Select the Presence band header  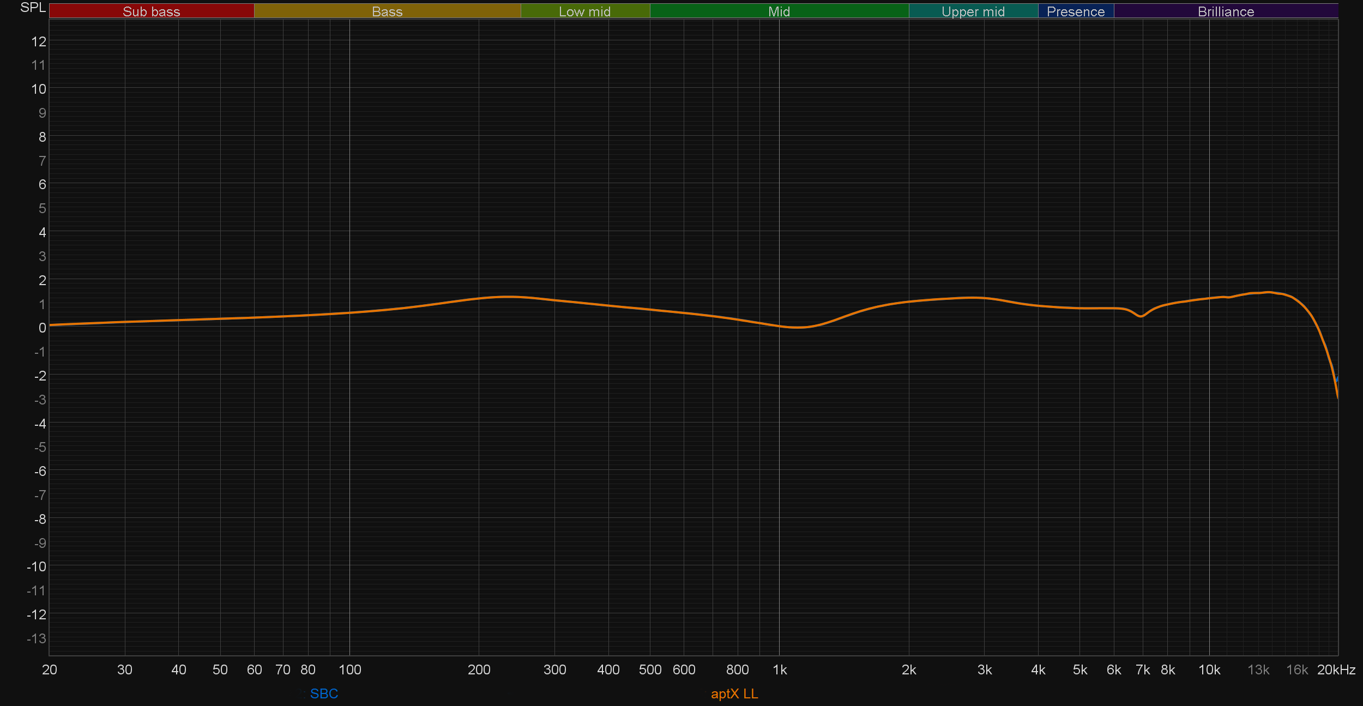pyautogui.click(x=1075, y=11)
